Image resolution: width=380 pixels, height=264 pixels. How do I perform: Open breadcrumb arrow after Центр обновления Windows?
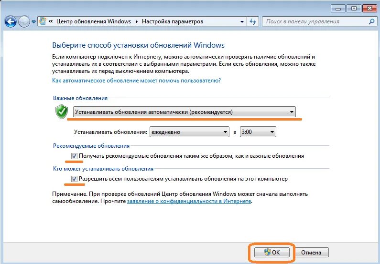tap(136, 21)
